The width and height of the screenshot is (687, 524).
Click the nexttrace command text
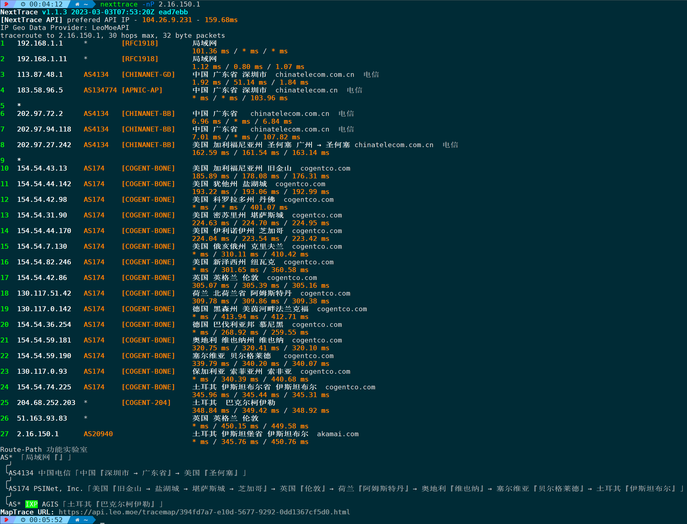[x=119, y=4]
